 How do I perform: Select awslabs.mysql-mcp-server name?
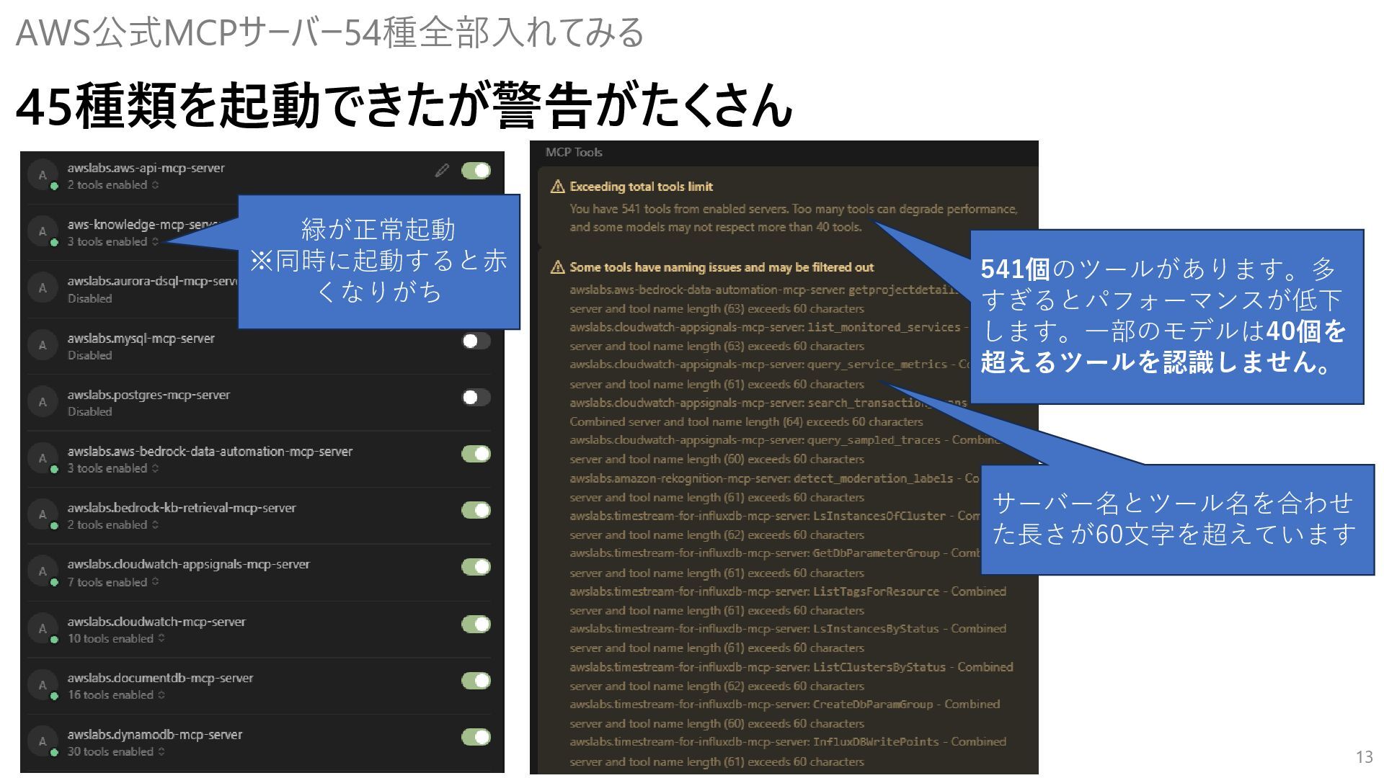141,338
